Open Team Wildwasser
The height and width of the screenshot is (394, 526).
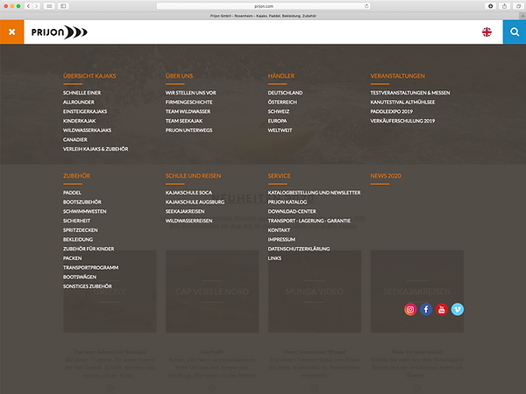[188, 111]
